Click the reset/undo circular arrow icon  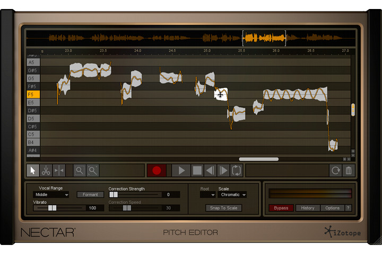[335, 170]
